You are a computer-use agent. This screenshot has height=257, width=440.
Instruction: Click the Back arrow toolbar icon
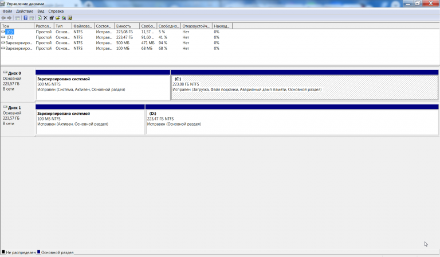(3, 18)
